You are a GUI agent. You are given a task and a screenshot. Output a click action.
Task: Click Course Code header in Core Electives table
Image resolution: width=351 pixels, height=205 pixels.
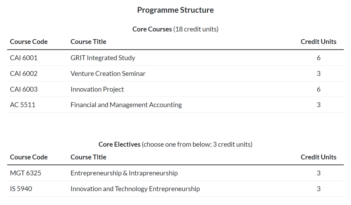[29, 157]
